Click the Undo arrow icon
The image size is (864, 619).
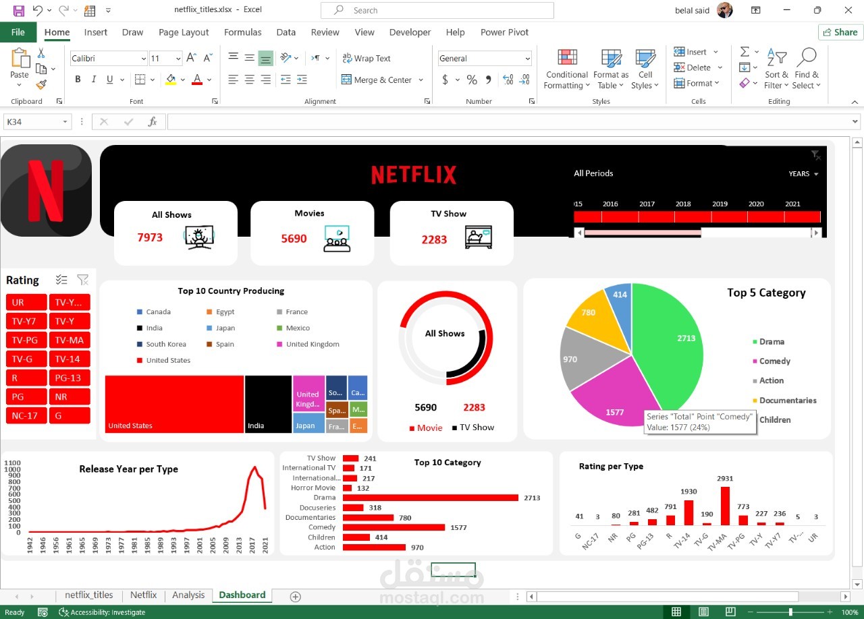coord(38,10)
